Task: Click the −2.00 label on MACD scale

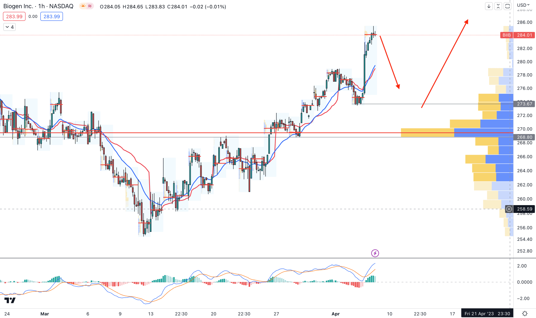Action: pos(523,298)
